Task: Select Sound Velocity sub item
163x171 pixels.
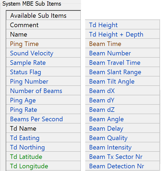Action: point(32,53)
